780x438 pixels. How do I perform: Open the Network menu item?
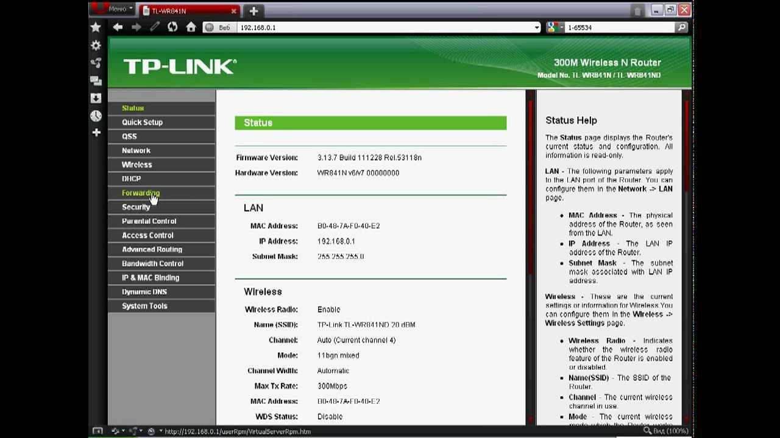coord(136,150)
